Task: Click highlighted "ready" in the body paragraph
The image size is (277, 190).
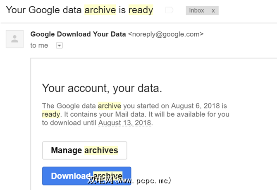Action: (51, 114)
